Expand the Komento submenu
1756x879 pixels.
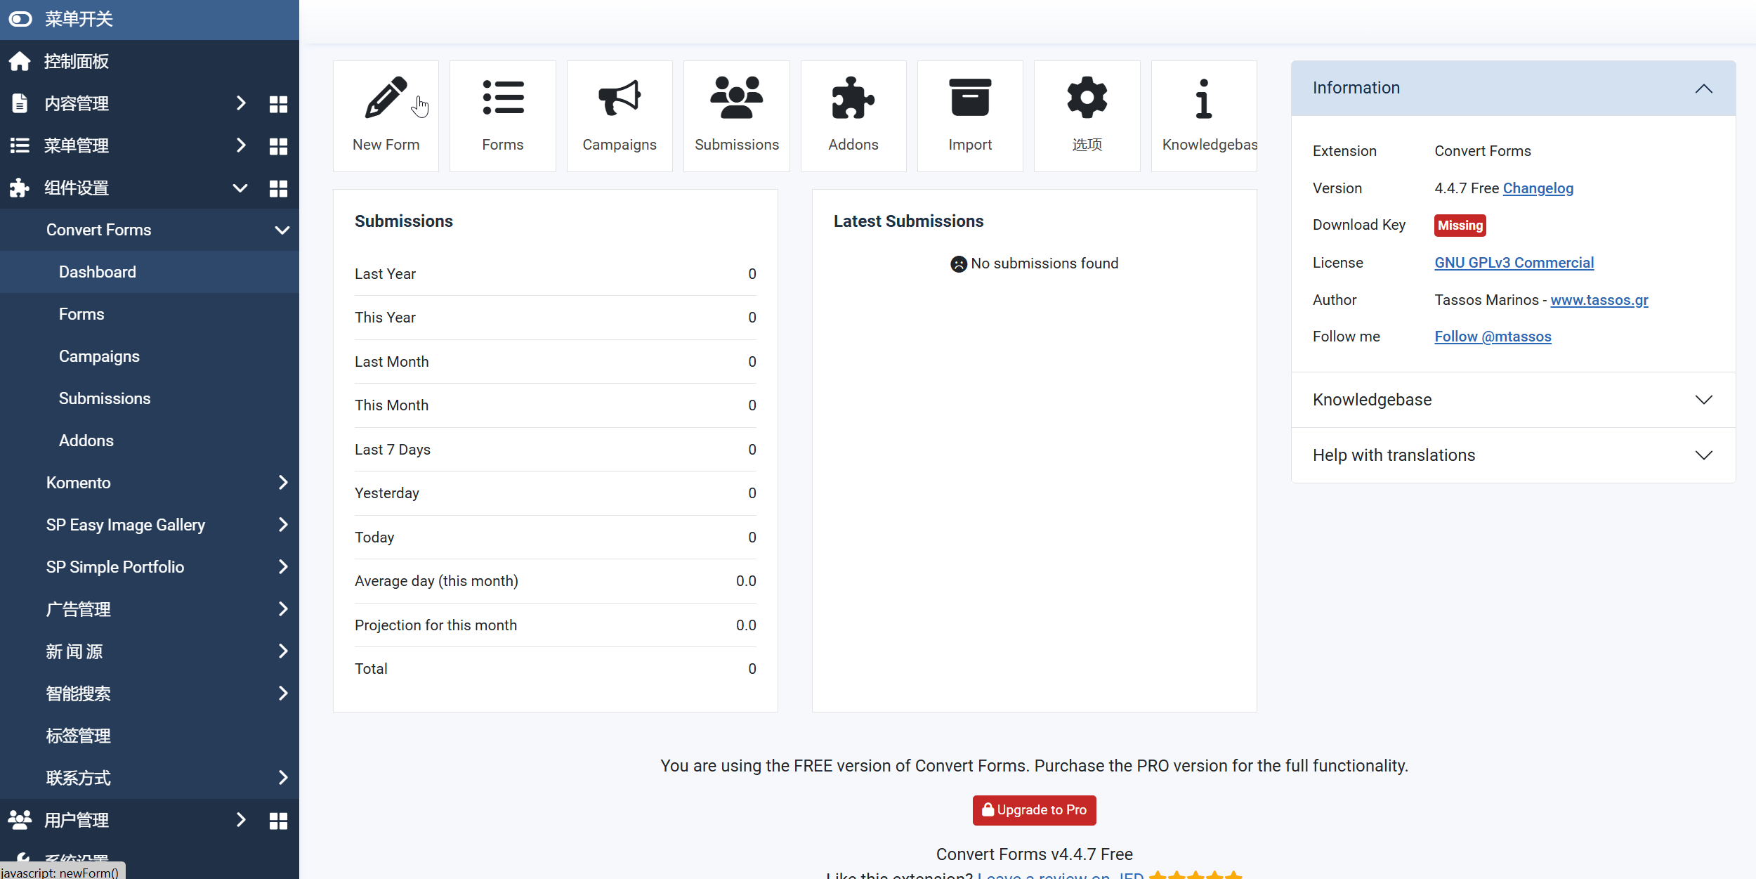coord(282,483)
